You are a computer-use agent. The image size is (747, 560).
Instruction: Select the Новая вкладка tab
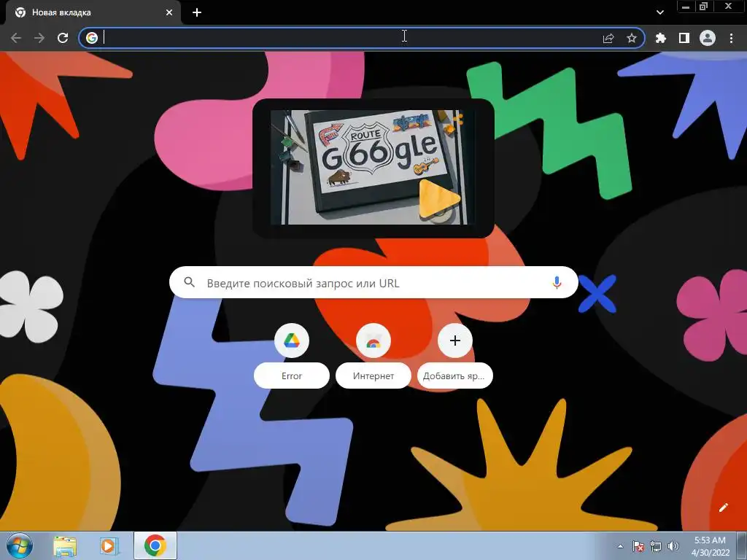(93, 12)
